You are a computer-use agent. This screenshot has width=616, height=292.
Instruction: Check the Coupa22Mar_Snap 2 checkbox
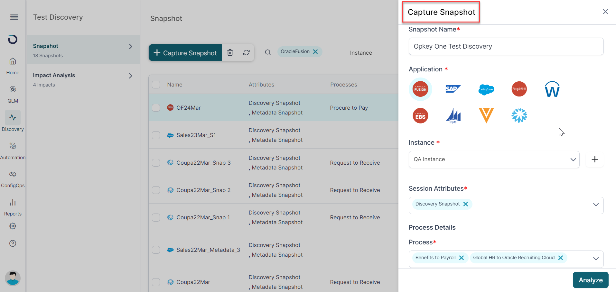[156, 190]
